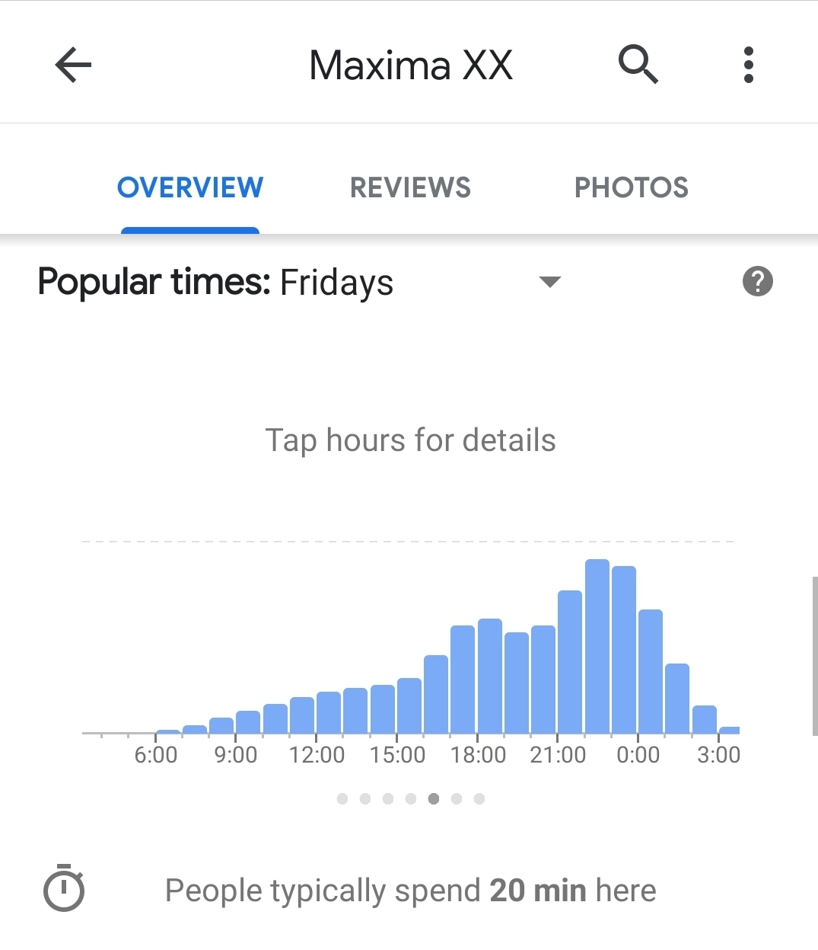The image size is (818, 950).
Task: Select the sixth day pagination dot
Action: (x=457, y=798)
